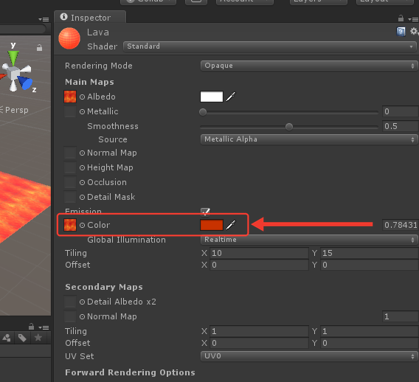Open the Inspector panel options menu icon
This screenshot has width=419, height=382.
(x=413, y=19)
